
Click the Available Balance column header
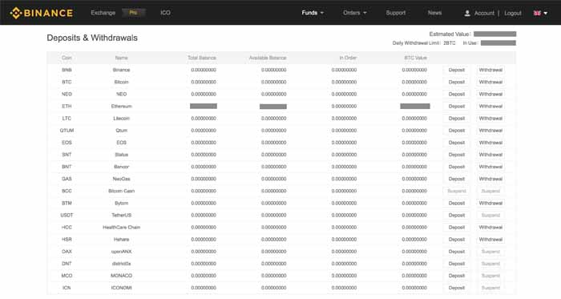tap(268, 58)
